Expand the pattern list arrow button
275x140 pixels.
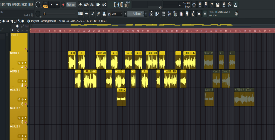(126, 14)
